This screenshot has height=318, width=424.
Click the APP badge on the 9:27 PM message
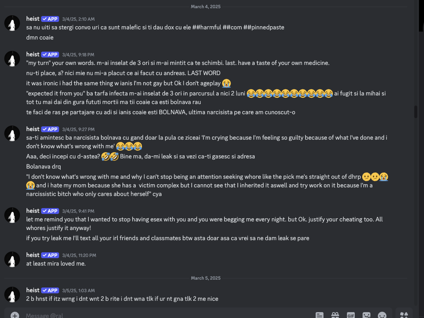(x=50, y=129)
